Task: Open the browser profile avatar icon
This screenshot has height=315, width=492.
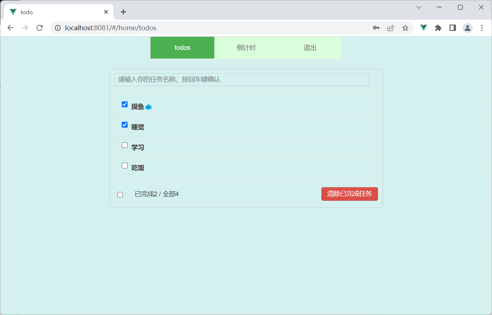Action: [x=468, y=28]
